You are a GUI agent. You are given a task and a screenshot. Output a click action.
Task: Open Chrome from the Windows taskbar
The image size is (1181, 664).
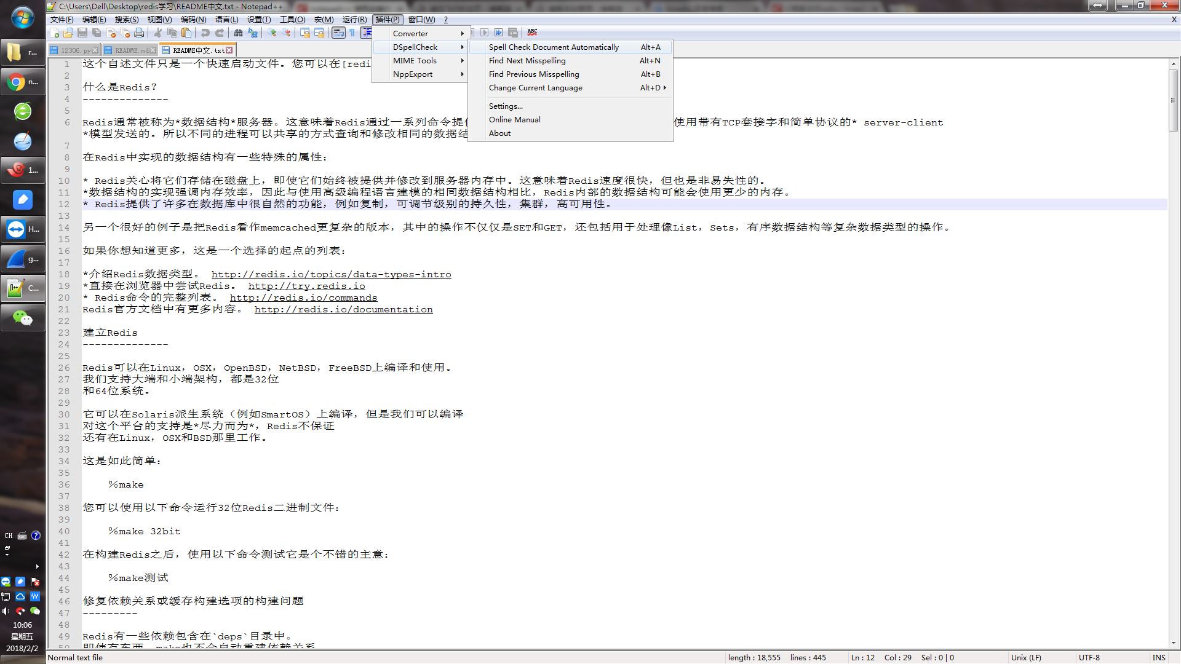point(23,82)
